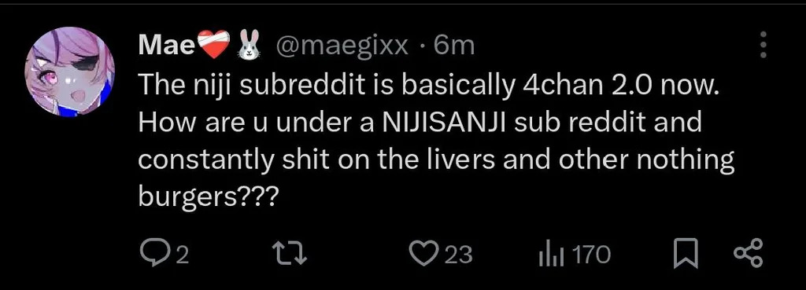Bookmark this tweet
This screenshot has height=290, width=806.
coord(686,254)
